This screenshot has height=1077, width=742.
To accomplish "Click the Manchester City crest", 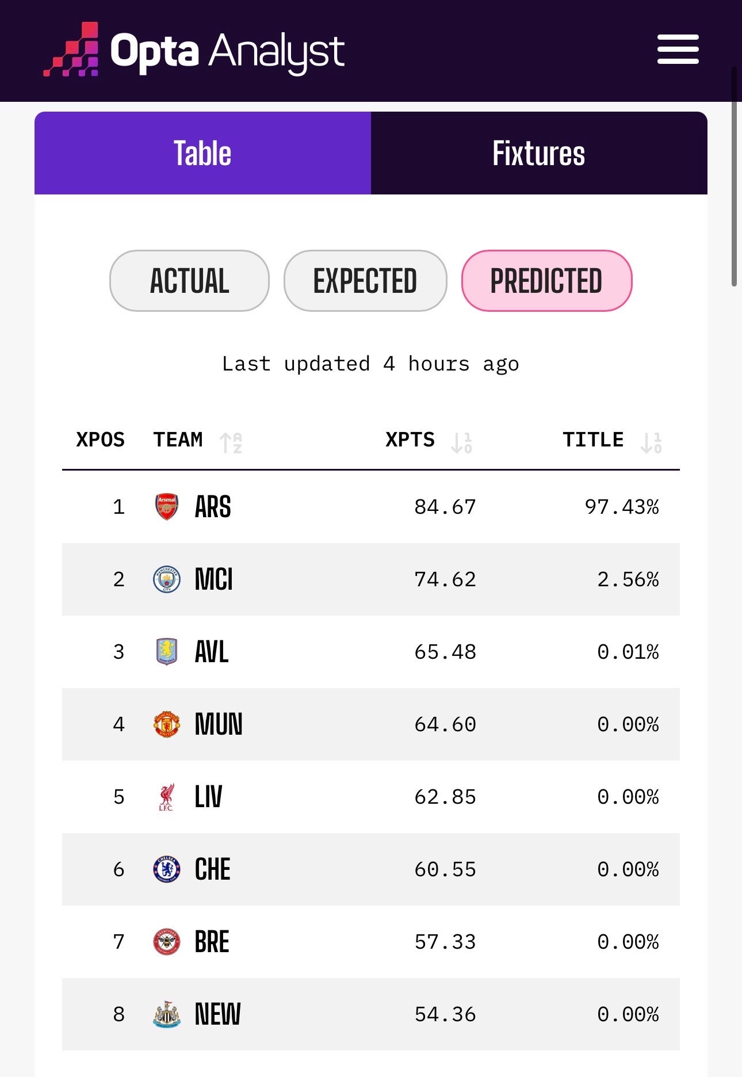I will point(167,579).
